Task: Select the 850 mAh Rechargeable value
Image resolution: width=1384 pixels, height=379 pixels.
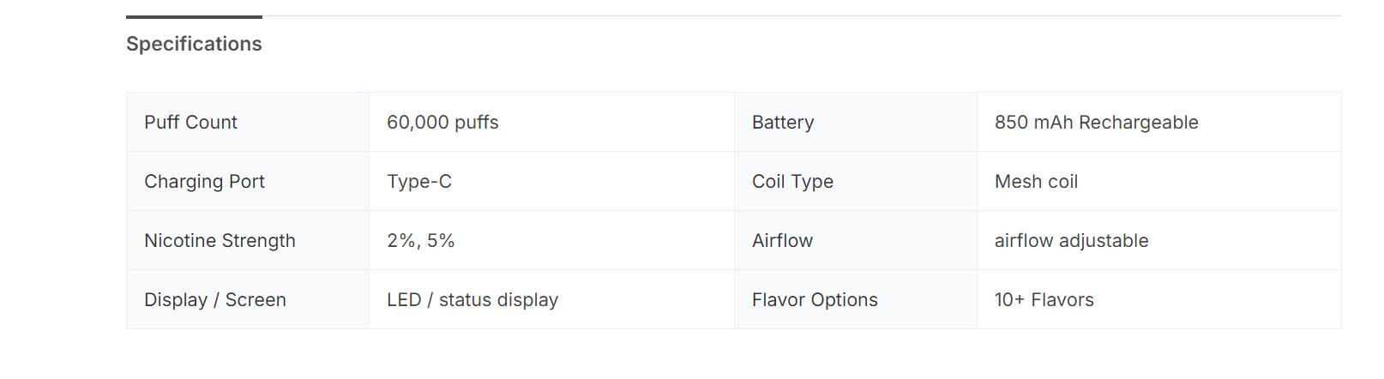Action: [x=1096, y=123]
